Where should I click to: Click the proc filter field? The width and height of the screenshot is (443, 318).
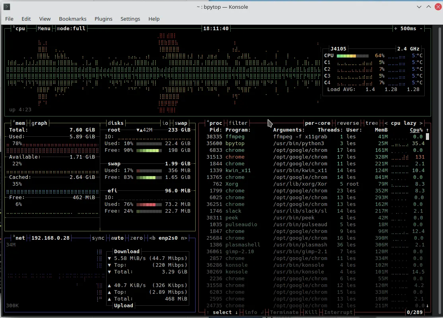tap(238, 123)
